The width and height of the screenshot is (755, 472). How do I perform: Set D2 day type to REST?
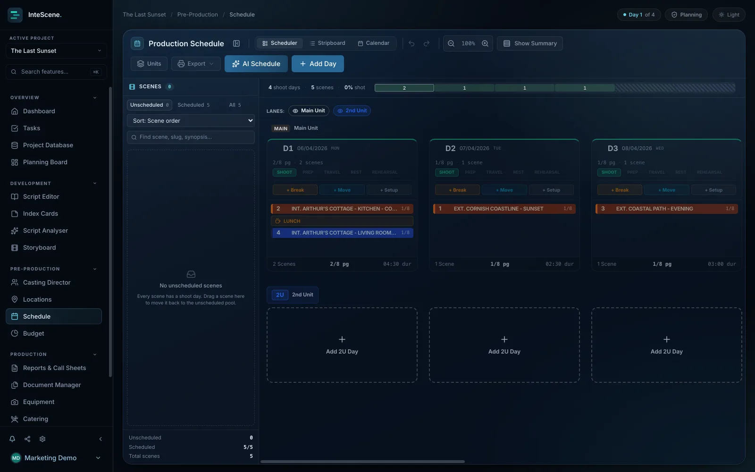519,172
